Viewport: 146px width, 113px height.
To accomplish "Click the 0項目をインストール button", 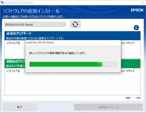I will 108,107.
